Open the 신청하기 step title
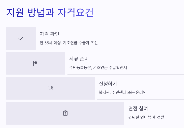This screenshot has width=184, height=128. coord(108,84)
